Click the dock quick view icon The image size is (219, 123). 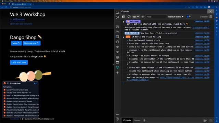[x=205, y=120]
